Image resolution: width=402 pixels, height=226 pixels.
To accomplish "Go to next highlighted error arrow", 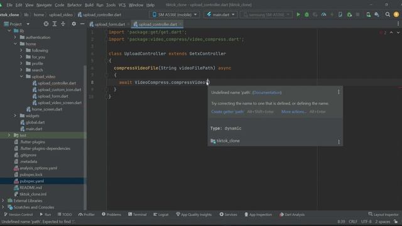I will [x=398, y=33].
